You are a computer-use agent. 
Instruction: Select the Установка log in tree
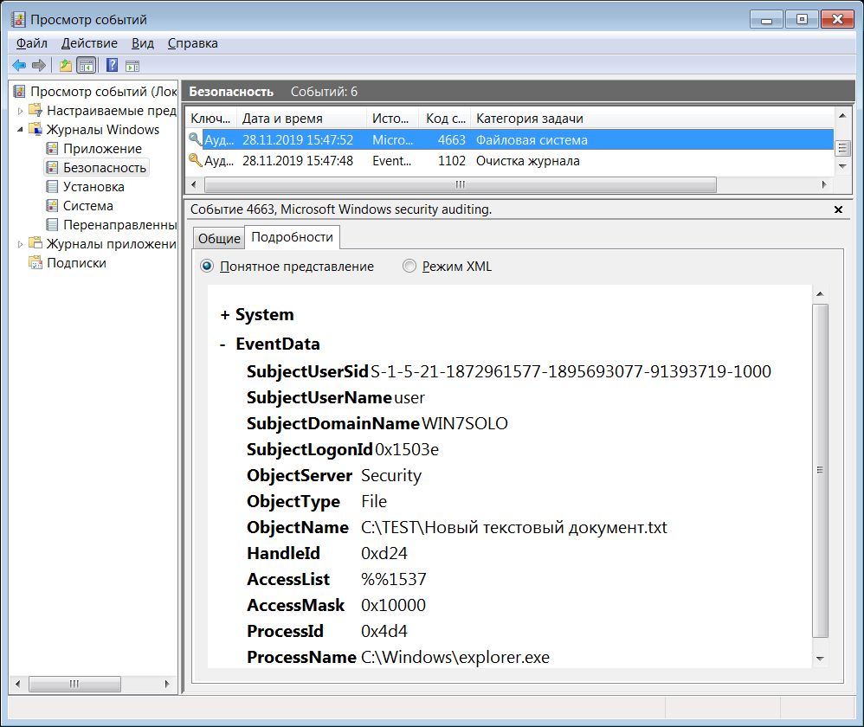[93, 187]
